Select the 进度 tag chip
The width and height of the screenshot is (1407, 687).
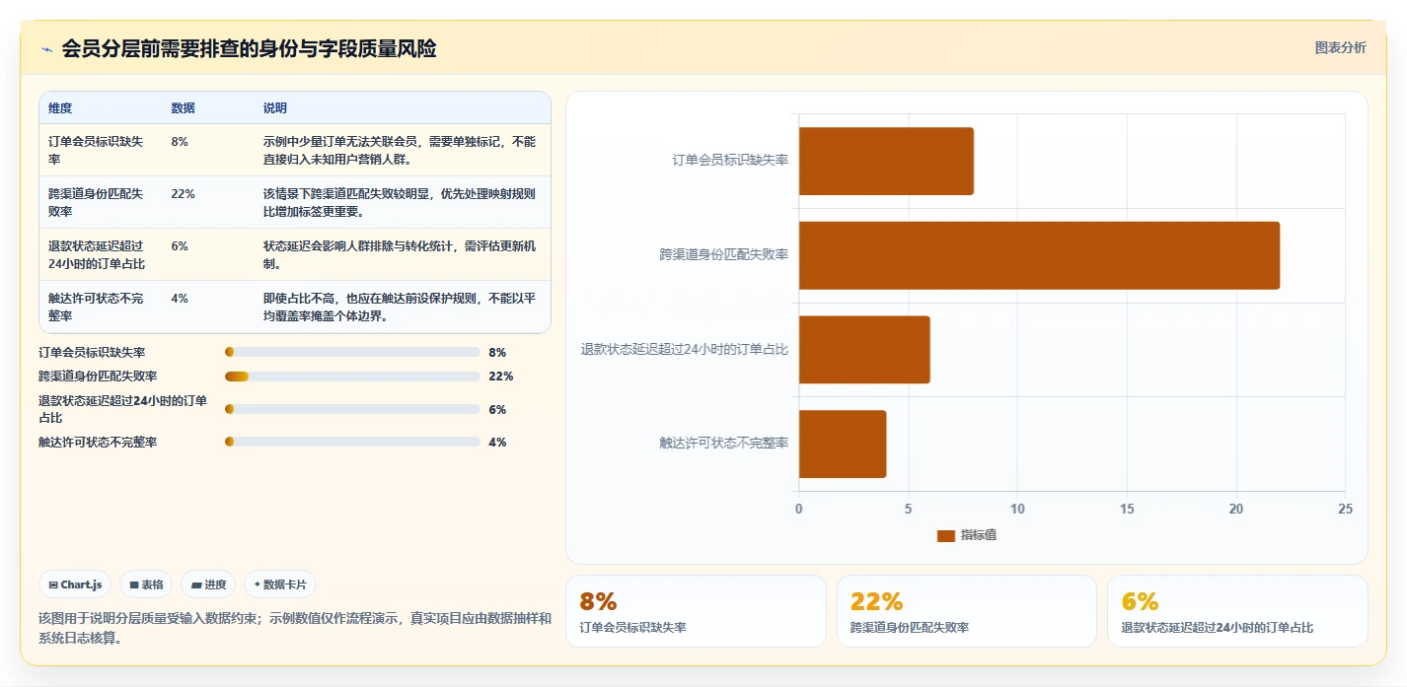click(208, 584)
